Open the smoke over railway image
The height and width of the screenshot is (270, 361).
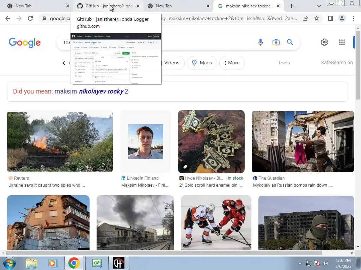135,223
